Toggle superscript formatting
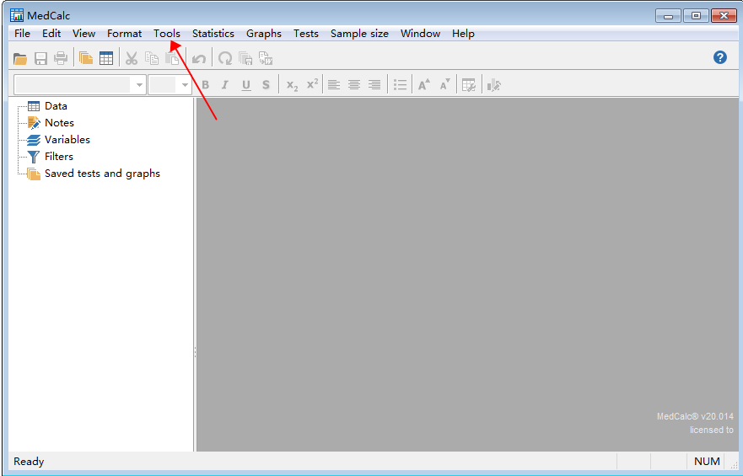743x476 pixels. (x=312, y=84)
